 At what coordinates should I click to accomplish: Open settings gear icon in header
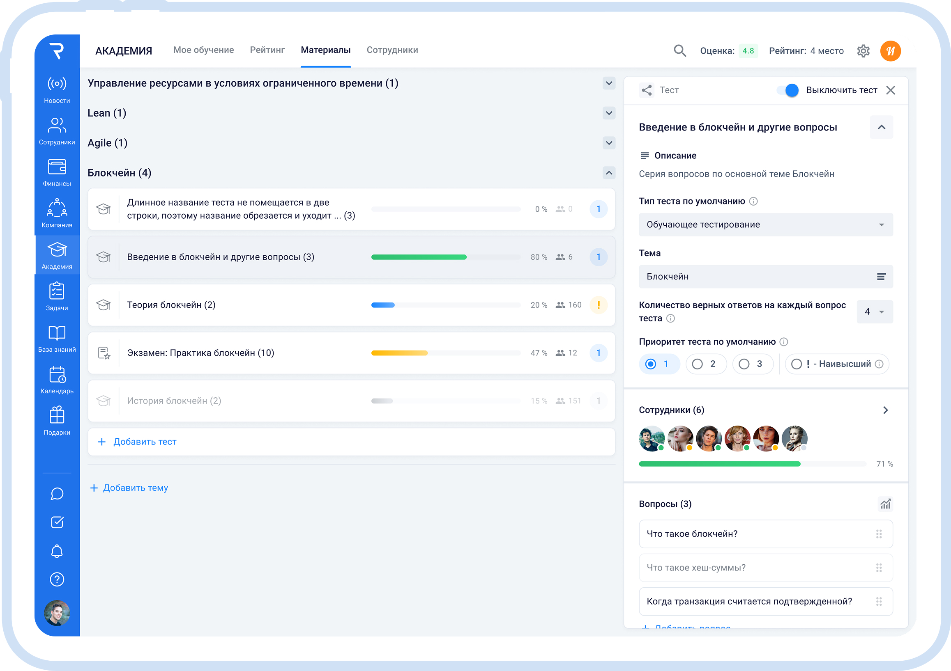tap(863, 51)
